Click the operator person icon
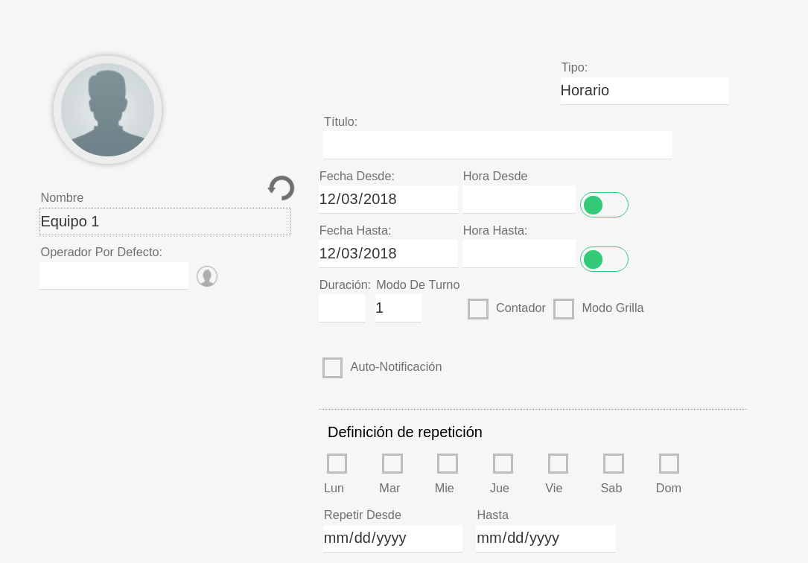The image size is (808, 563). (207, 276)
